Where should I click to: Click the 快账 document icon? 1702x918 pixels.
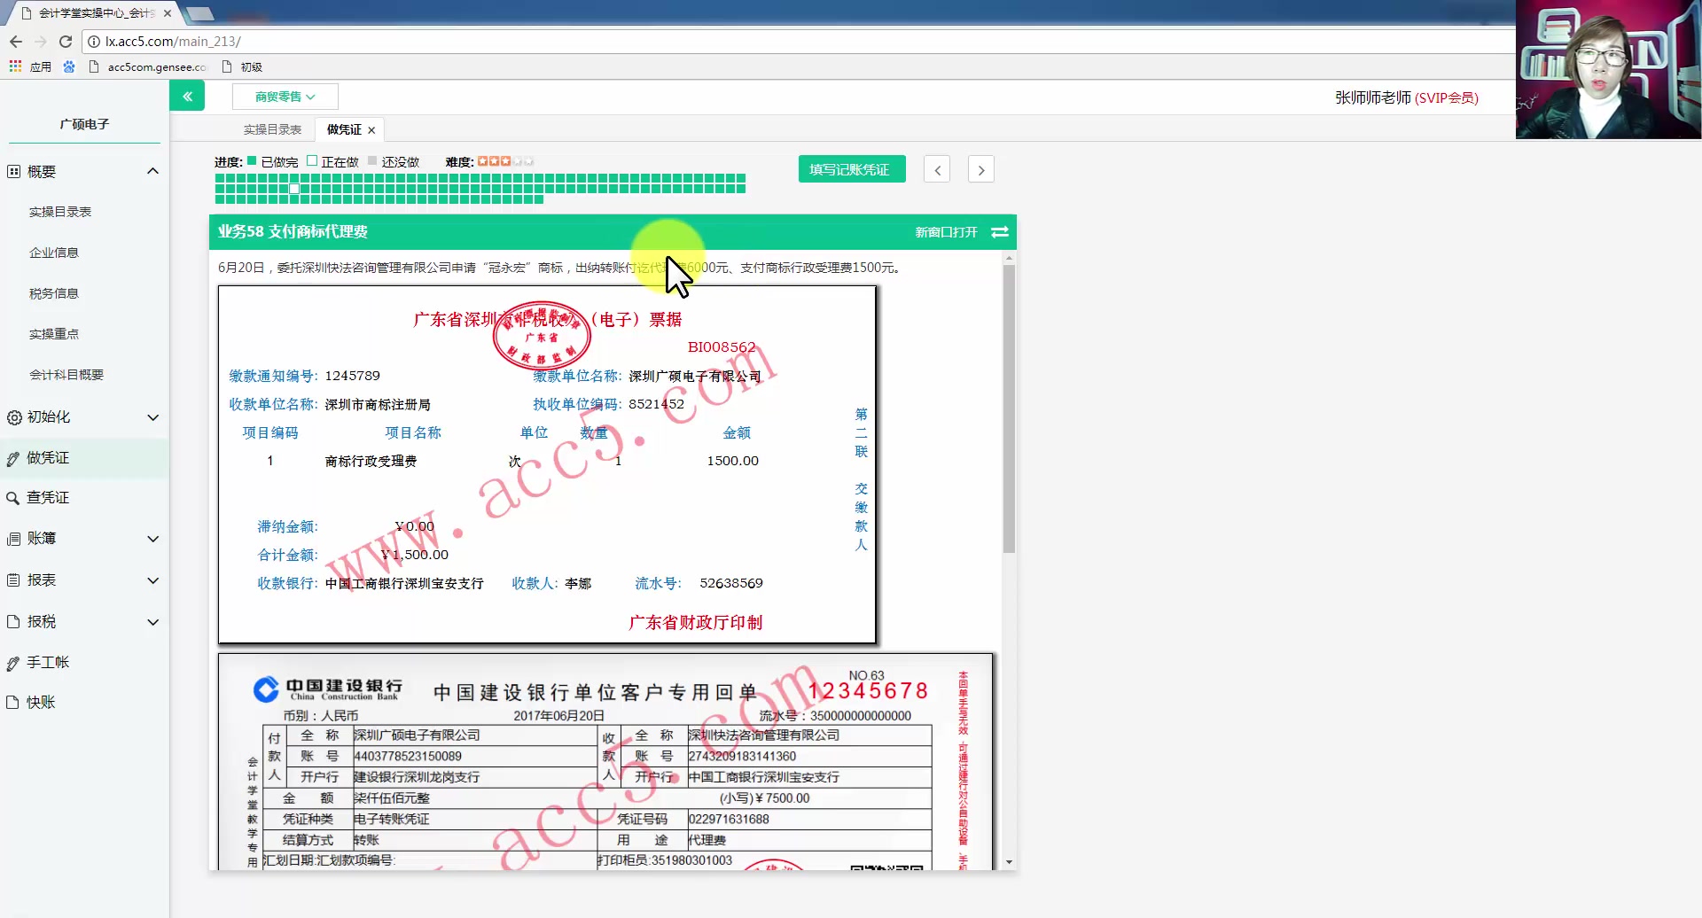coord(13,703)
